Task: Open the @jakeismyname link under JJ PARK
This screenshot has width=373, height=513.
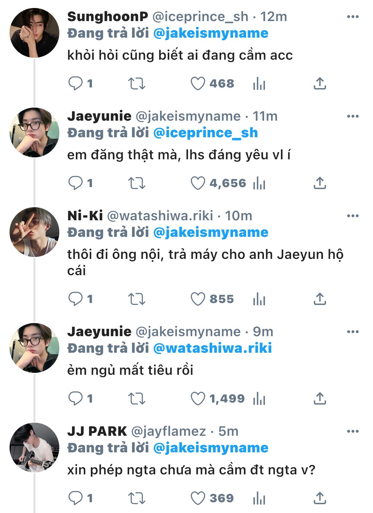Action: [x=211, y=448]
